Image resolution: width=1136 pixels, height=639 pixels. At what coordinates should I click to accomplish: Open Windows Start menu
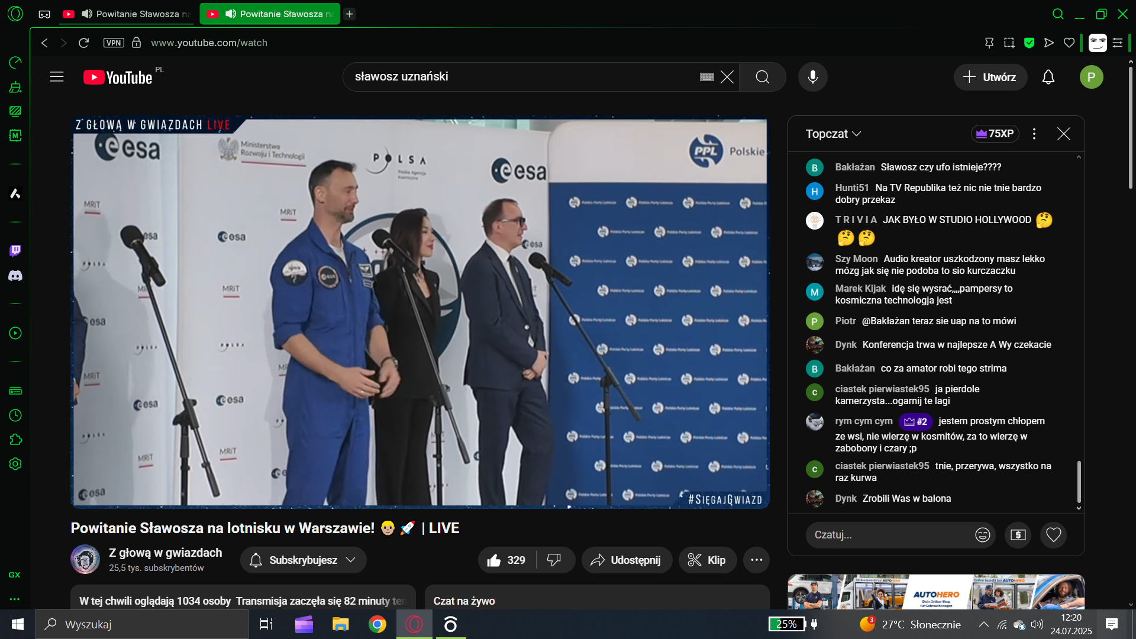point(17,624)
